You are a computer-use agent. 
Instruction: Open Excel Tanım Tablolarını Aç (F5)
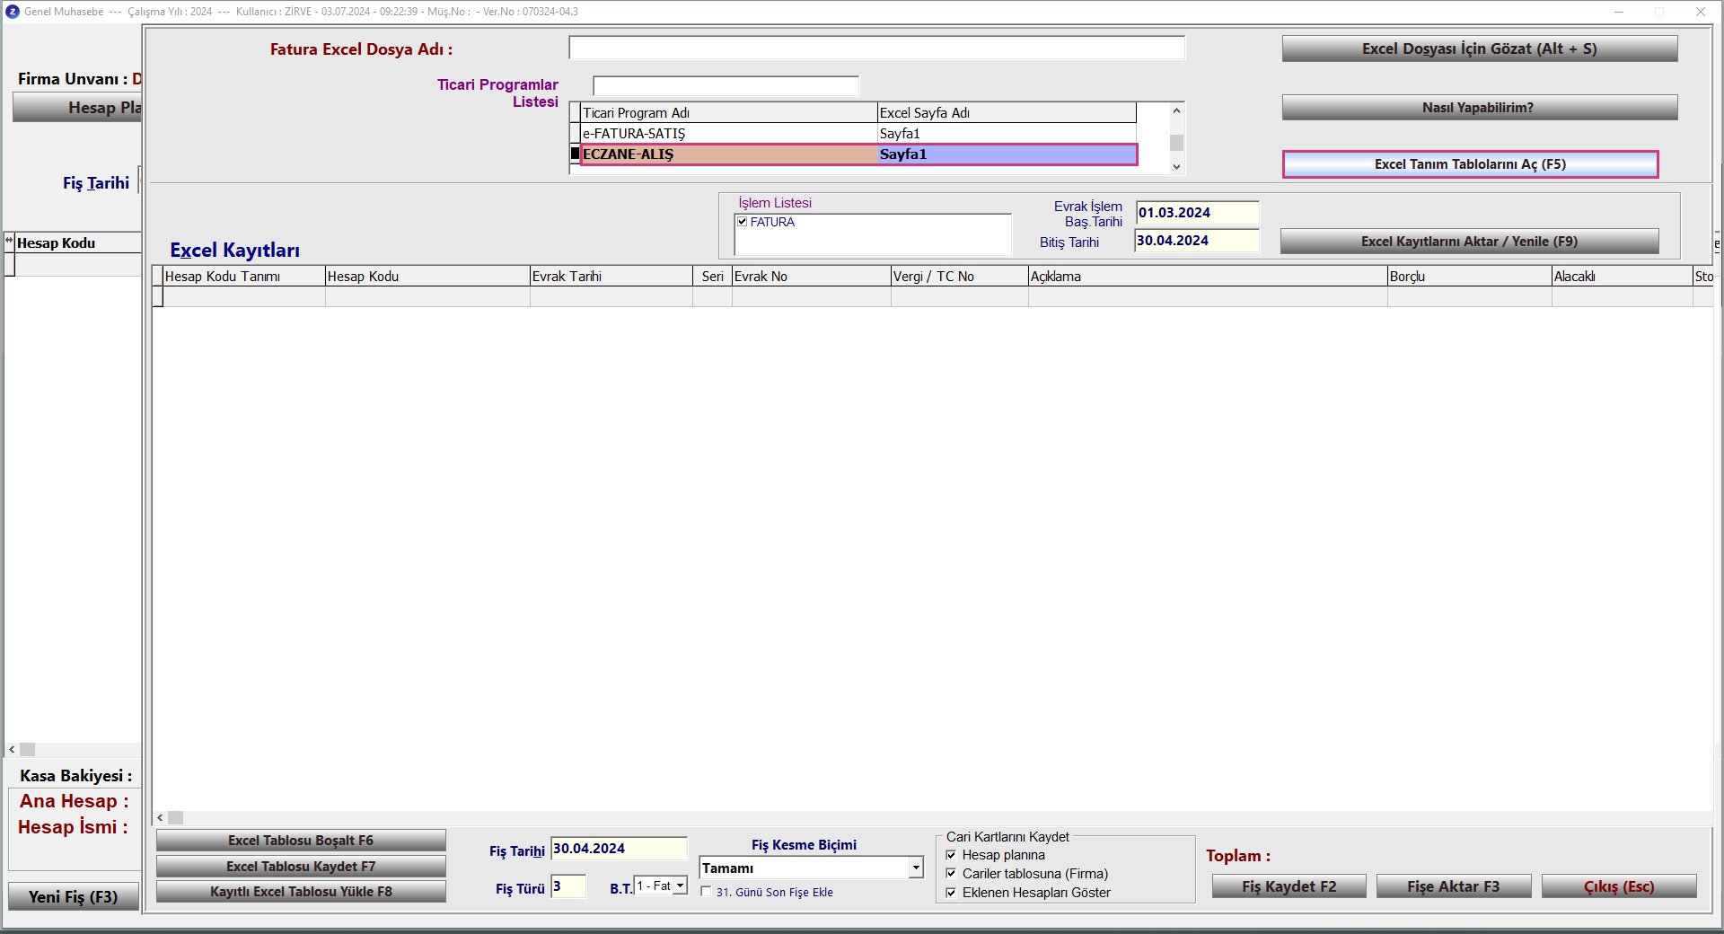coord(1470,164)
